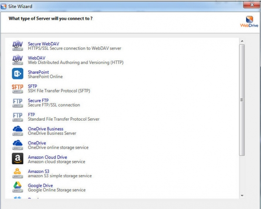Click the scrollbar up arrow

pyautogui.click(x=242, y=41)
